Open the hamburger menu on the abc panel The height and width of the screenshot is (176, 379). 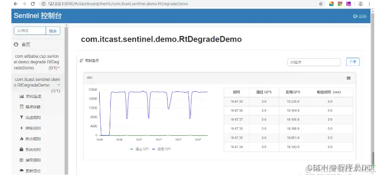click(x=349, y=78)
